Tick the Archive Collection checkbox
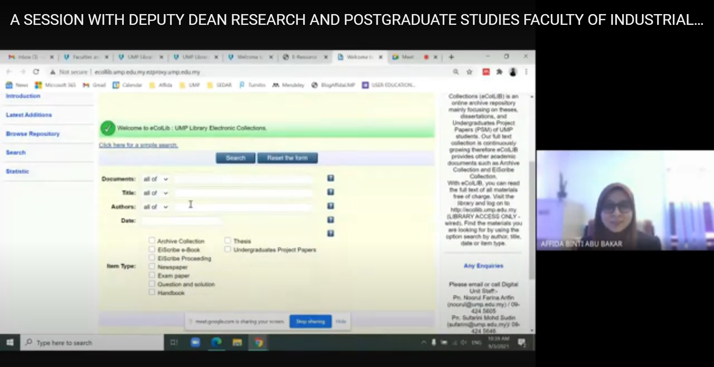 click(x=152, y=240)
